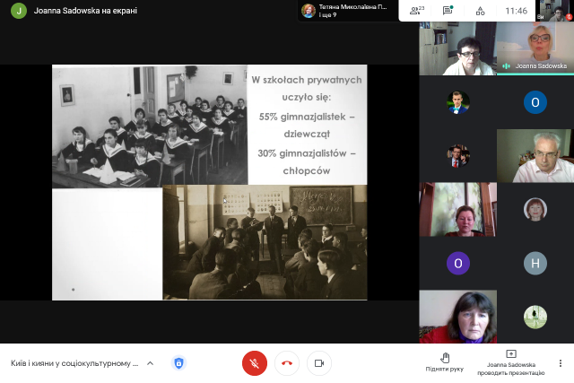
Task: Open the chat messages panel
Action: point(448,11)
